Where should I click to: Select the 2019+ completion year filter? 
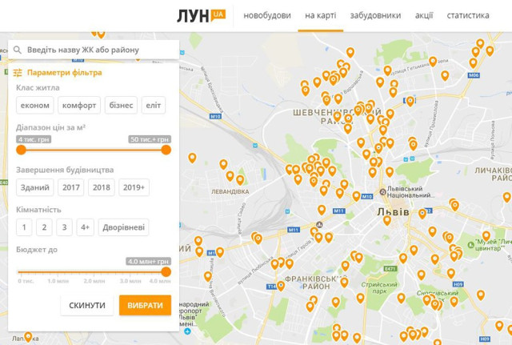(134, 187)
